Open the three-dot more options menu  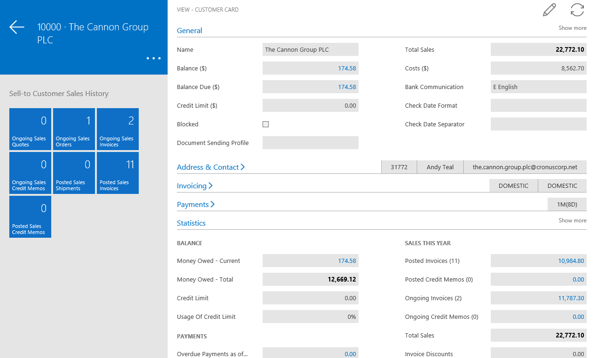click(154, 58)
